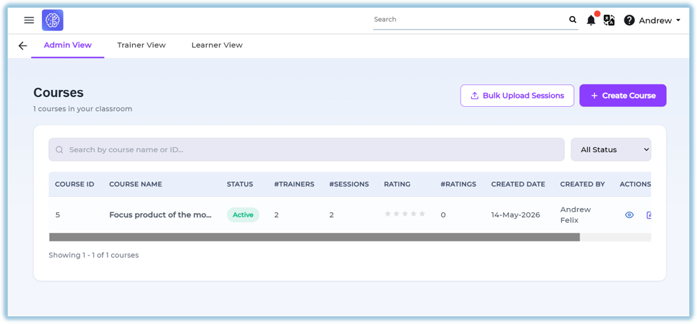The height and width of the screenshot is (324, 697).
Task: Click the STATUS column header
Action: pos(240,184)
